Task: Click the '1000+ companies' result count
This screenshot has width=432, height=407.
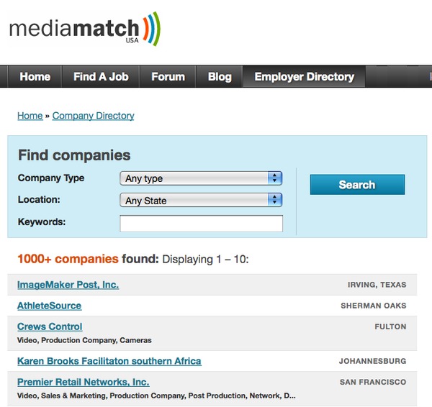Action: pos(68,259)
